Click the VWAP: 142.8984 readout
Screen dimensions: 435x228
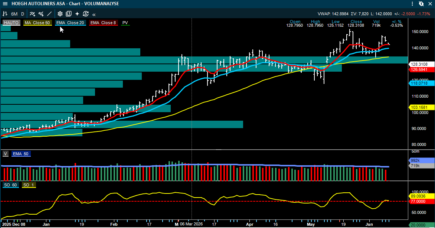(x=333, y=14)
